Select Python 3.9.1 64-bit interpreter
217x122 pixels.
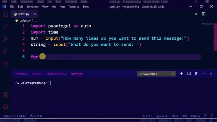15,116
